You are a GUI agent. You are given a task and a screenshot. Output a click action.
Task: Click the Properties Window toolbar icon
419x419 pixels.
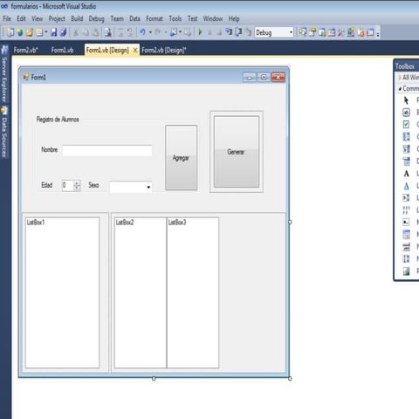313,32
